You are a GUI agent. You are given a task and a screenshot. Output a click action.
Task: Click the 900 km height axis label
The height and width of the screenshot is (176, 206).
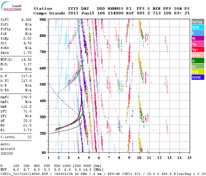coord(43,20)
